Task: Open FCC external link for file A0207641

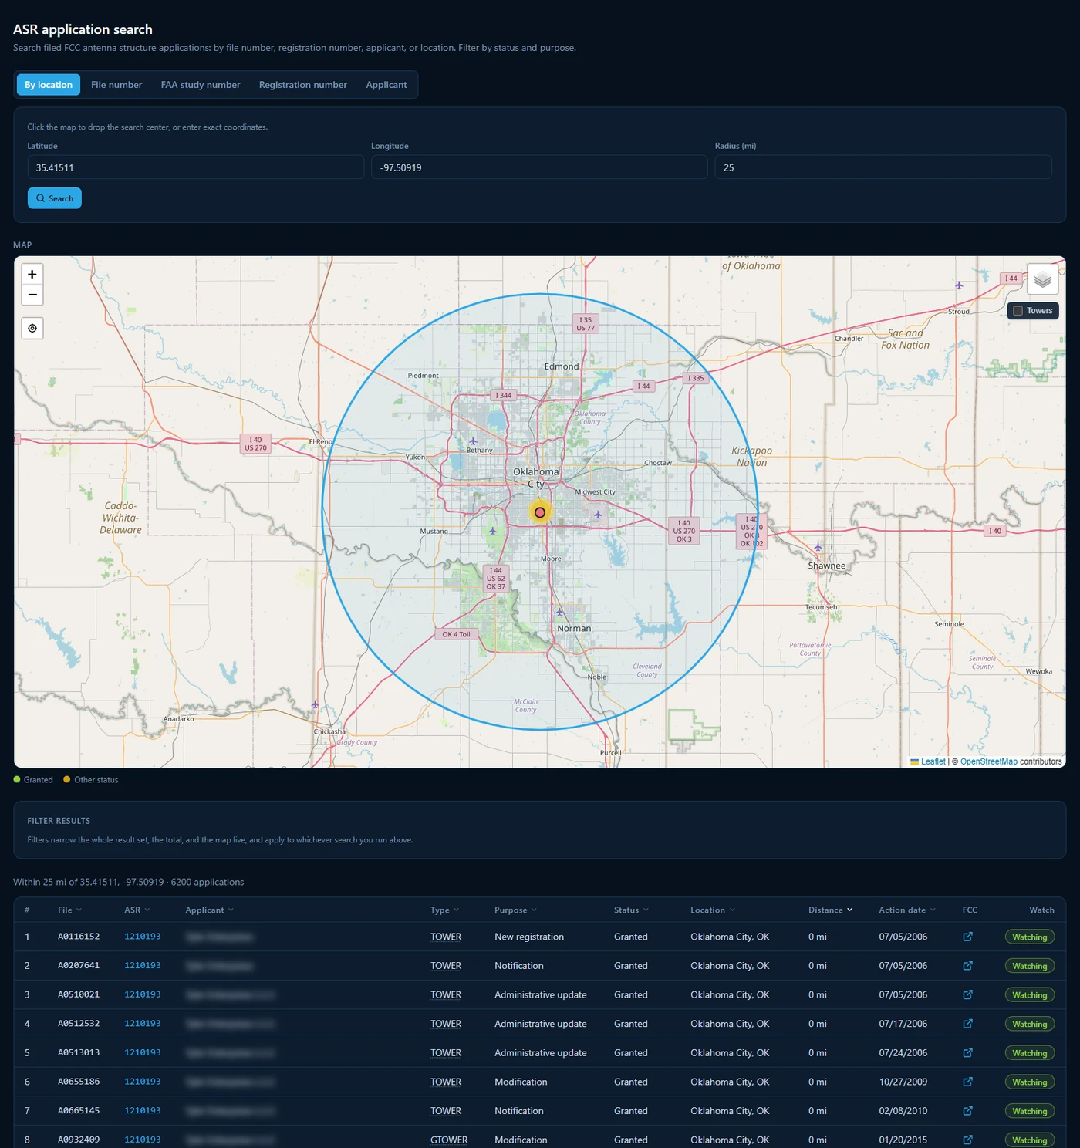Action: [967, 966]
